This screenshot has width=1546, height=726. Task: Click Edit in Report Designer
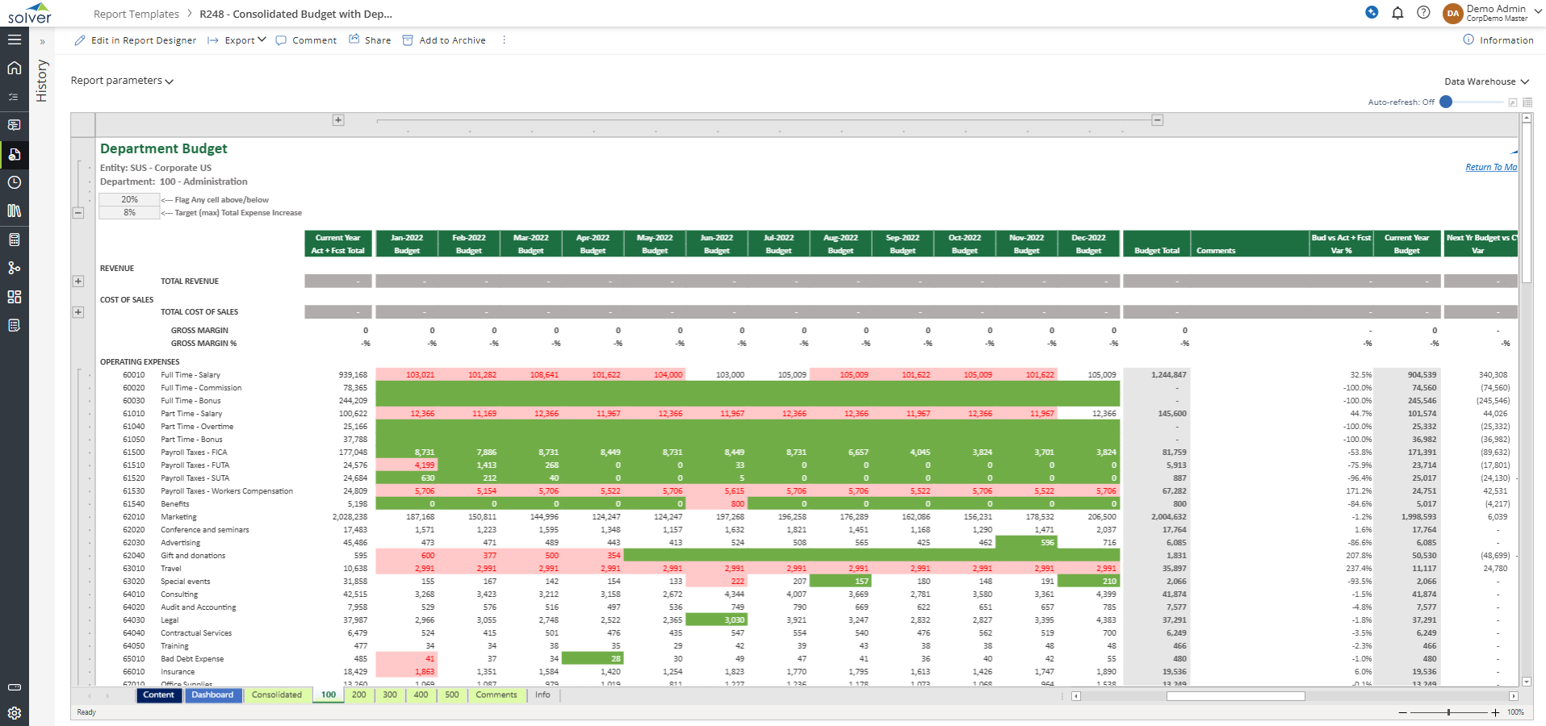136,40
